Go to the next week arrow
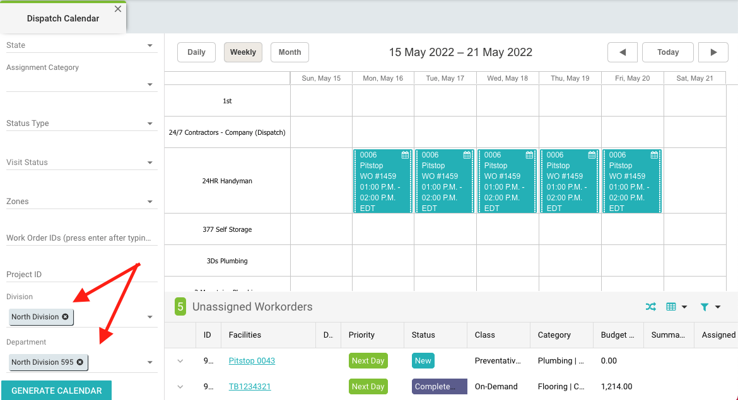The width and height of the screenshot is (738, 400). [x=713, y=52]
